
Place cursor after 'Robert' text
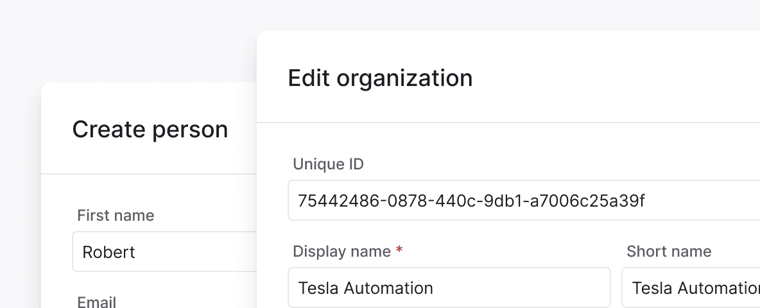135,252
